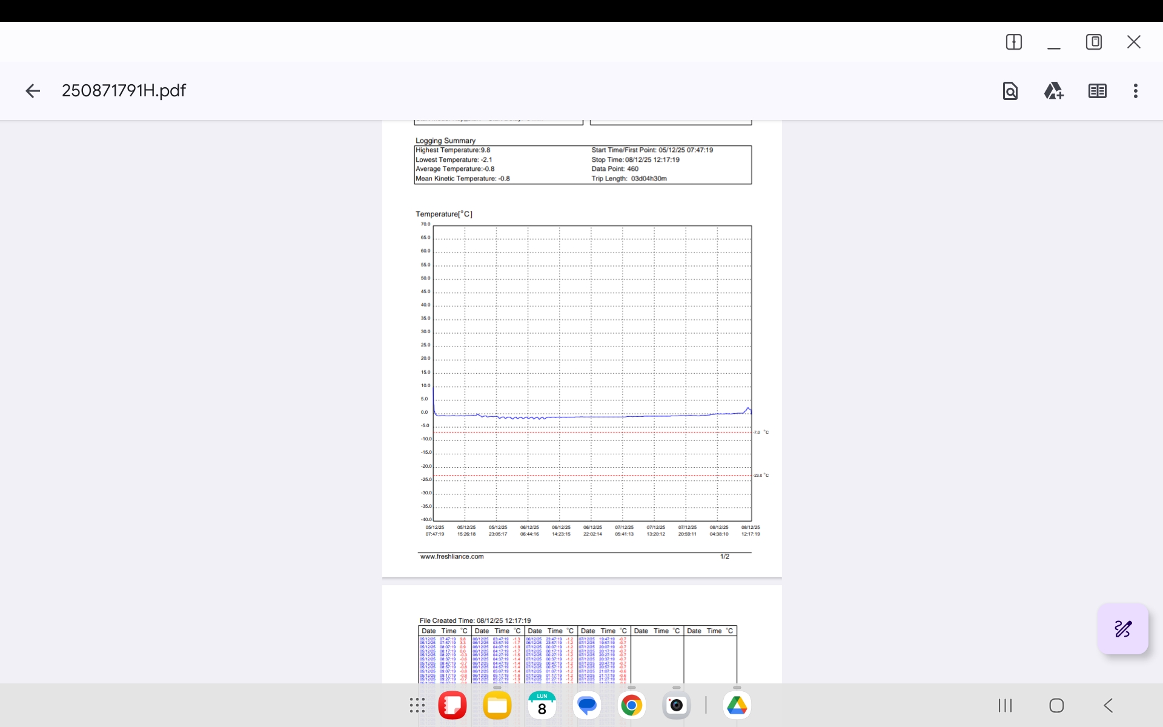Go back using the arrow beside filename

click(33, 91)
